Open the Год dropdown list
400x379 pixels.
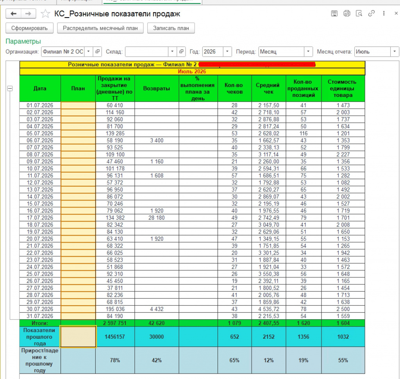pos(227,52)
